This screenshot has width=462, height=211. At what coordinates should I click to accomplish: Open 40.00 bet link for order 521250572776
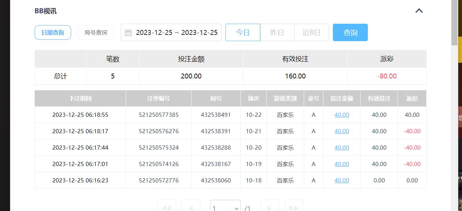(x=342, y=180)
